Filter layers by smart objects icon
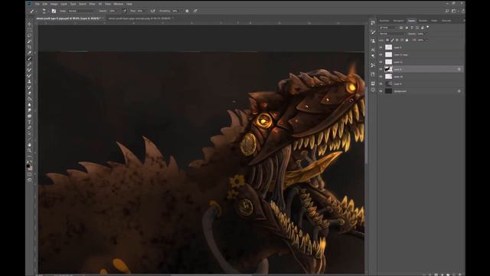The height and width of the screenshot is (276, 490). click(422, 28)
